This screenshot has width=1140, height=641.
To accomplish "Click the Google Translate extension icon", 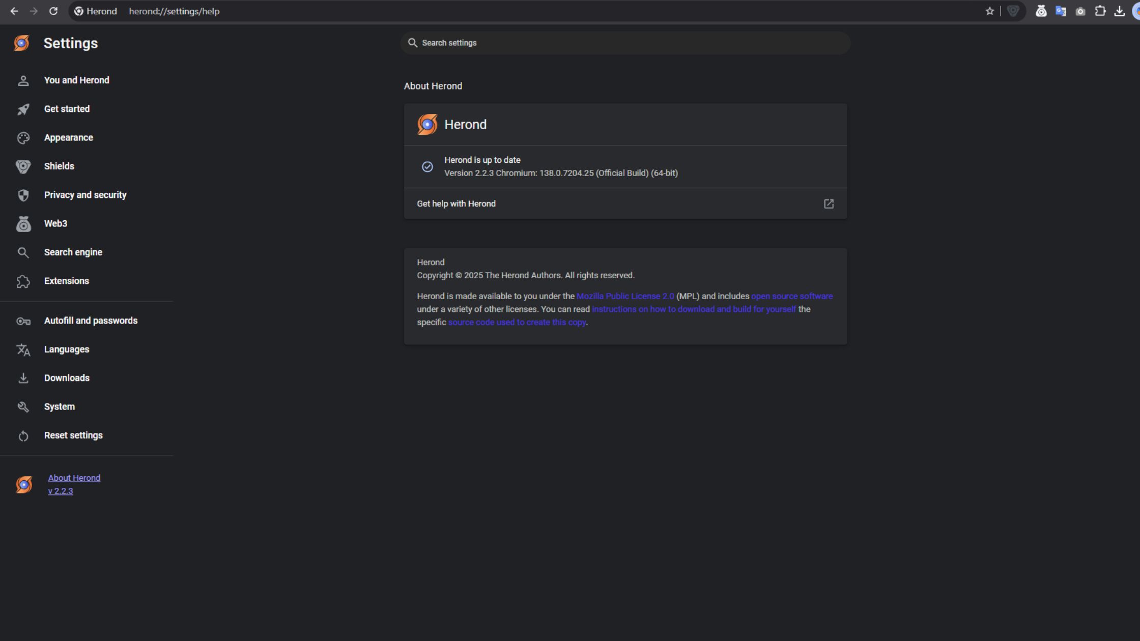I will click(x=1061, y=11).
